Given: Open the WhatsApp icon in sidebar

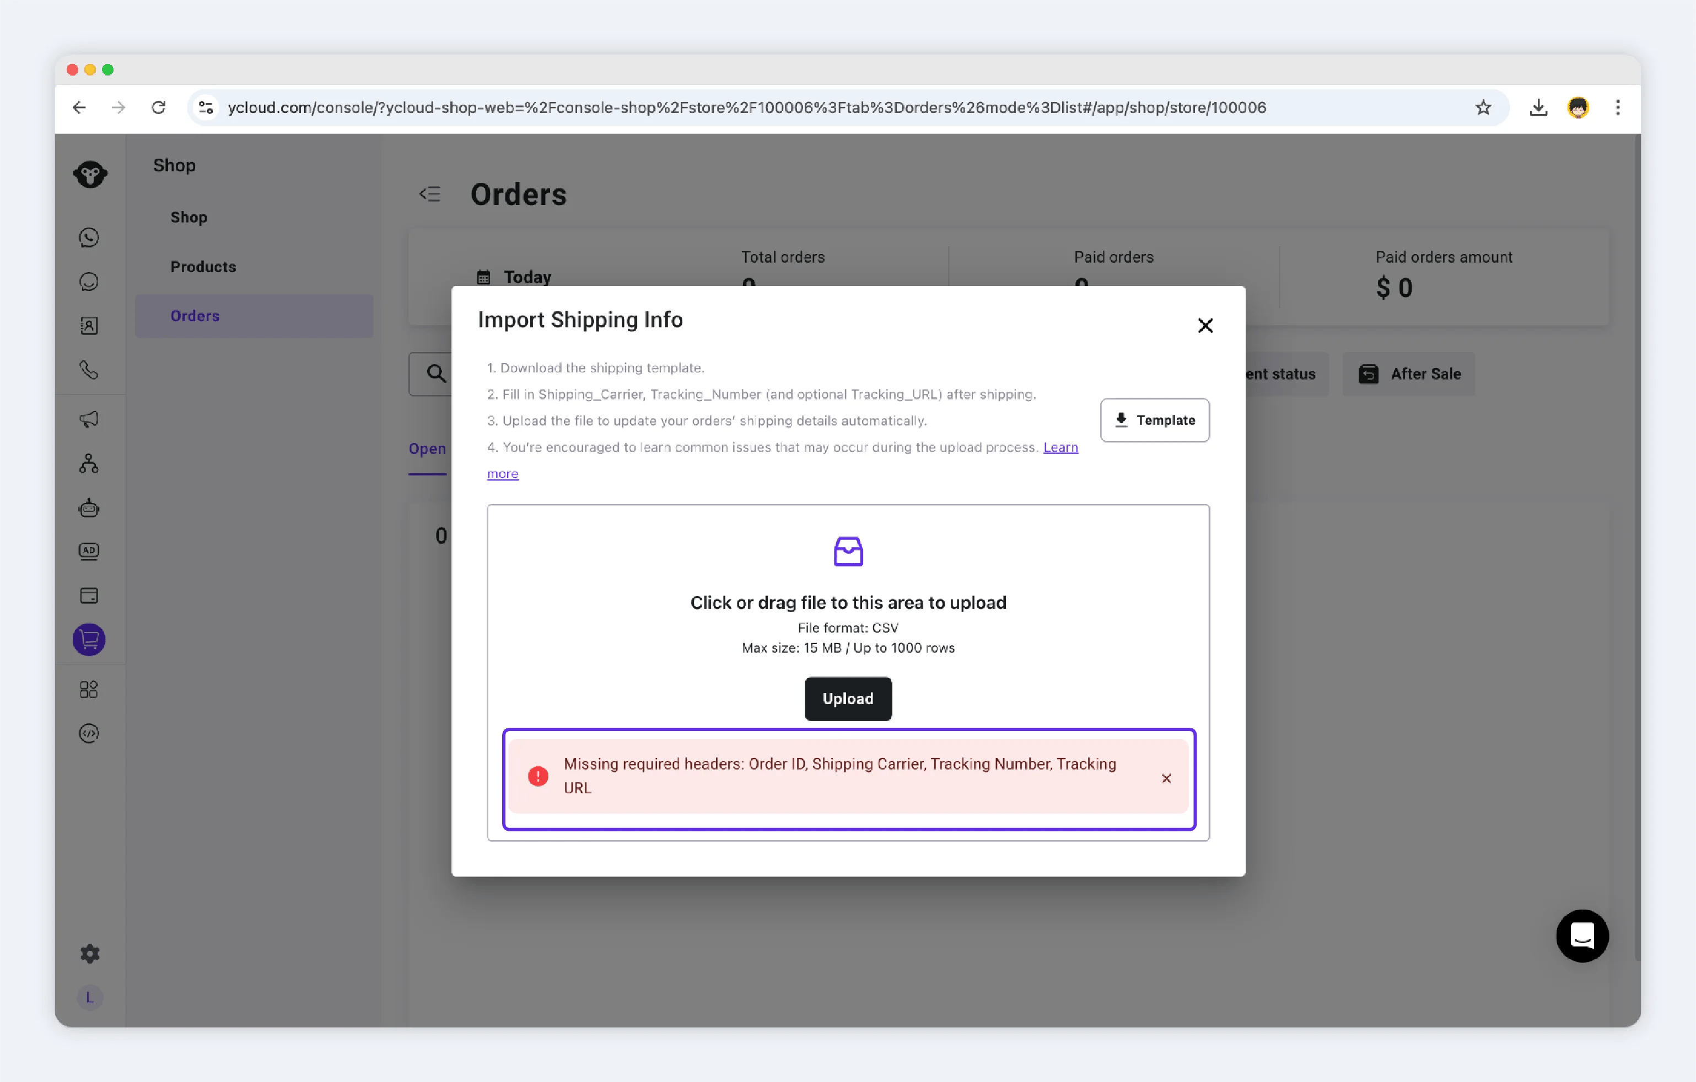Looking at the screenshot, I should pos(89,237).
